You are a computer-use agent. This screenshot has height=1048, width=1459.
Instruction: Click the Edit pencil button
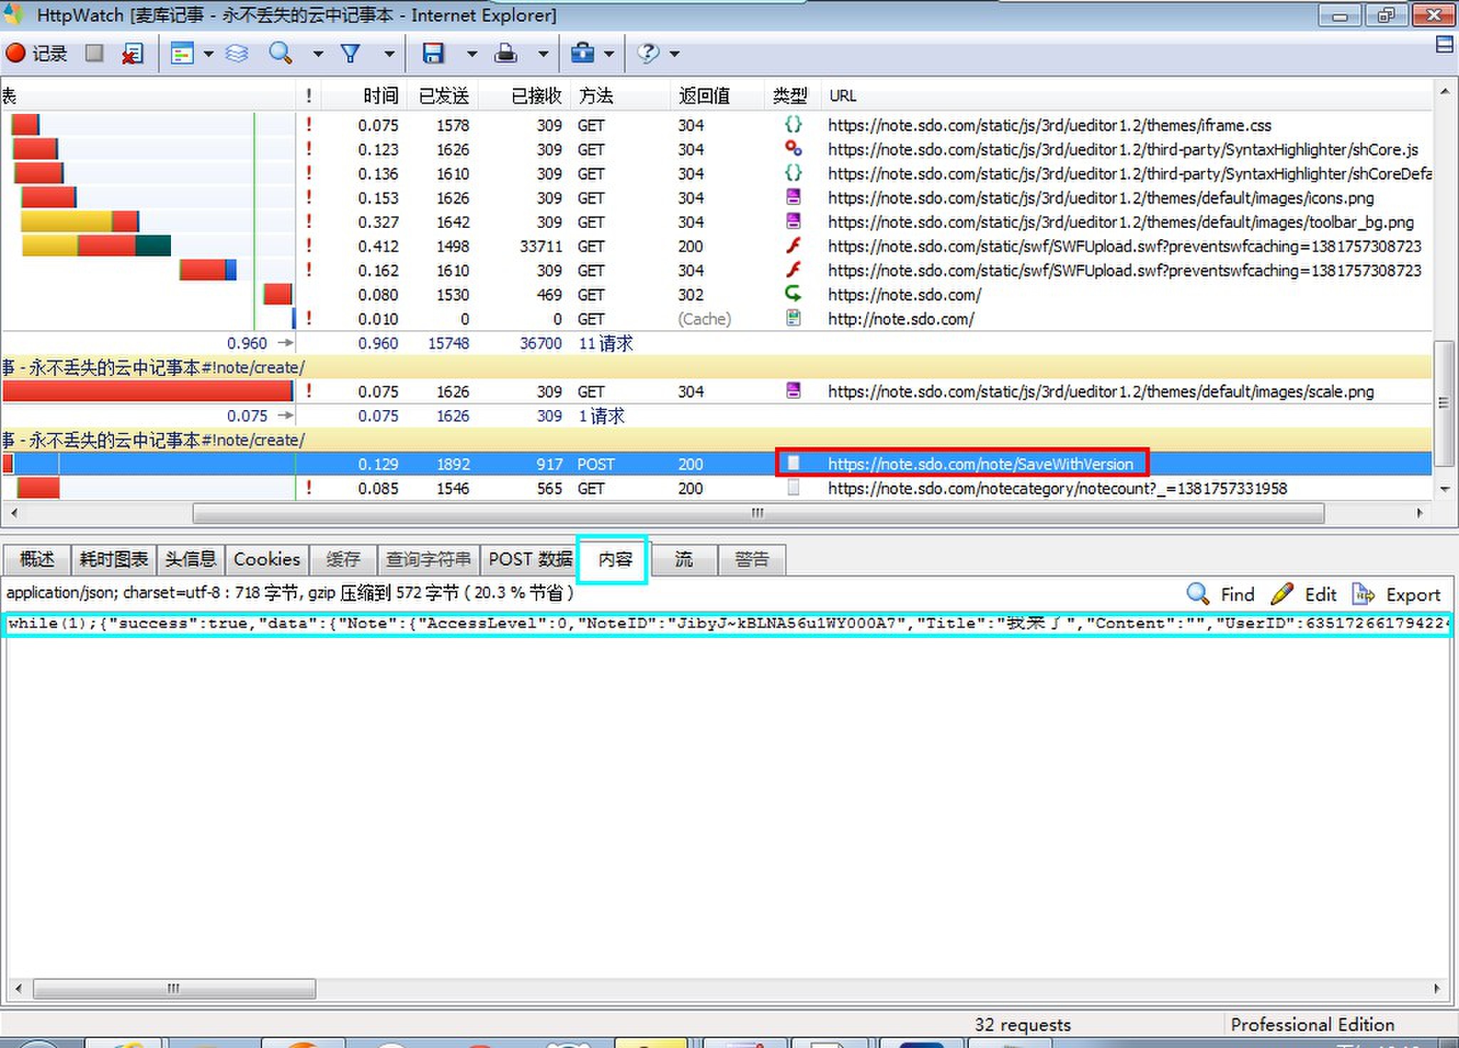click(x=1304, y=594)
